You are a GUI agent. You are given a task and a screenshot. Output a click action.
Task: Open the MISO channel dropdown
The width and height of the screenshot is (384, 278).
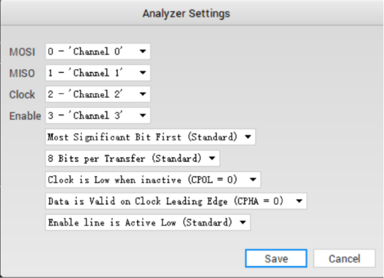tap(97, 73)
